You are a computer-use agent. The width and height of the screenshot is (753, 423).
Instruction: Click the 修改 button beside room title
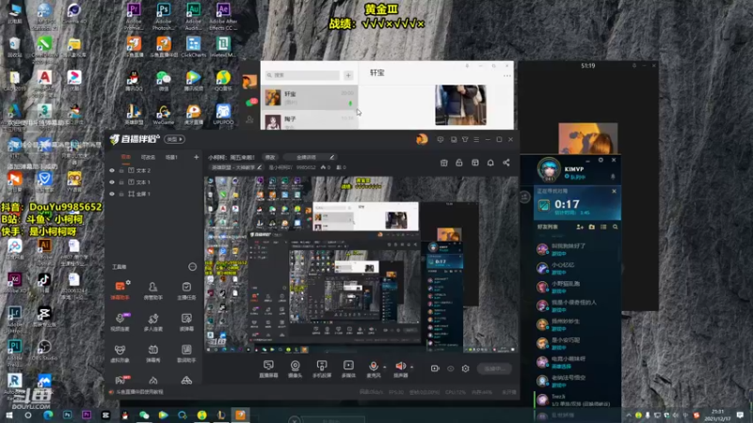270,157
